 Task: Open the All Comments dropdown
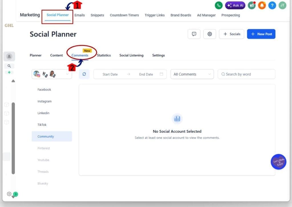(x=192, y=74)
